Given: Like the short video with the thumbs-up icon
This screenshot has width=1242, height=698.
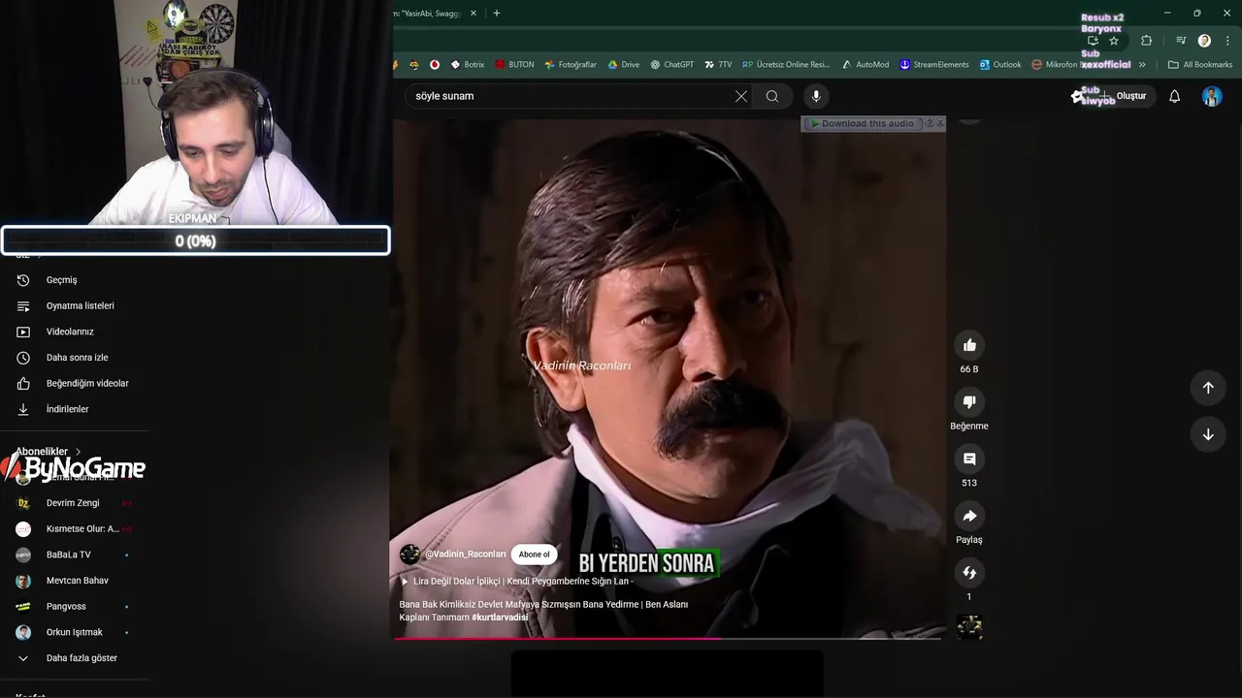Looking at the screenshot, I should (x=968, y=345).
